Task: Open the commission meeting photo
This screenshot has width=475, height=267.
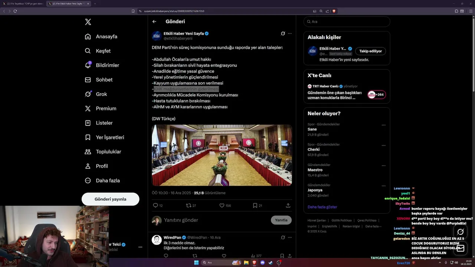Action: pos(222,155)
